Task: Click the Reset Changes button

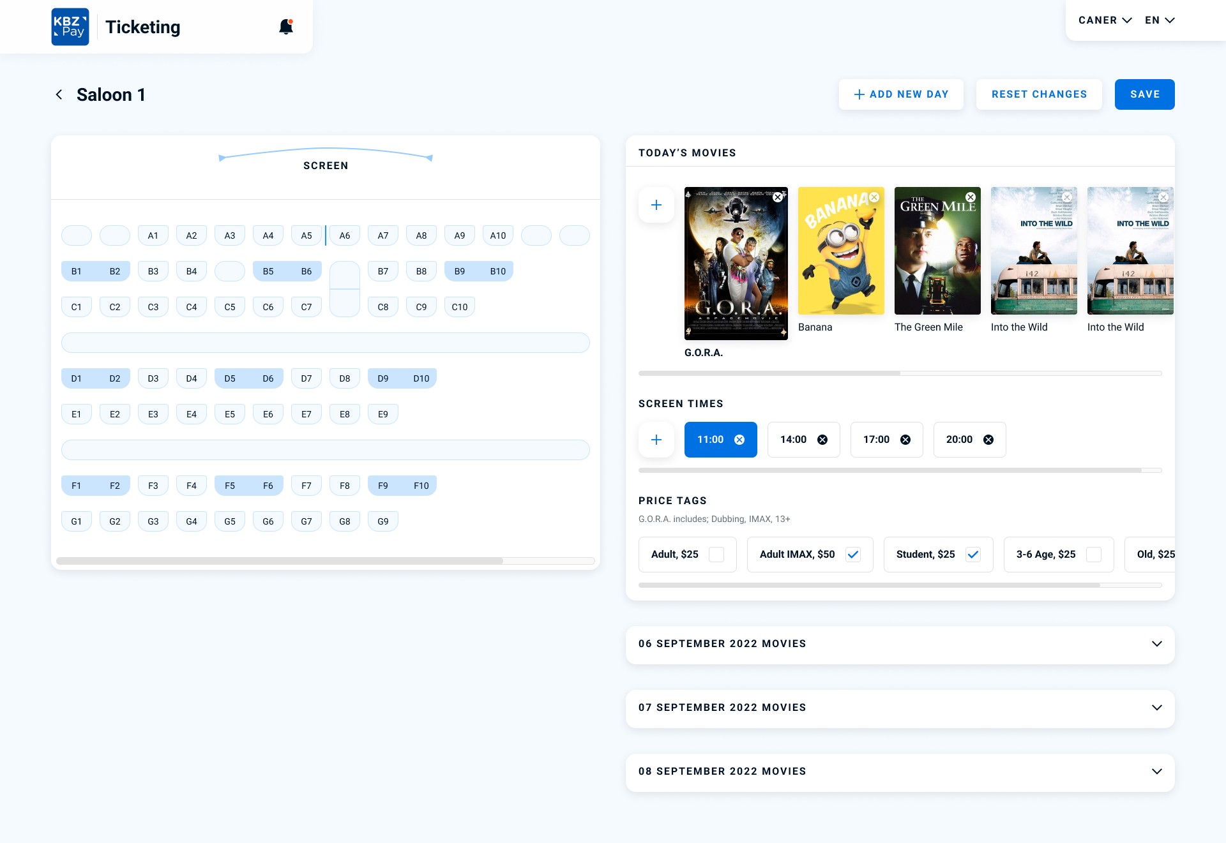Action: 1039,94
